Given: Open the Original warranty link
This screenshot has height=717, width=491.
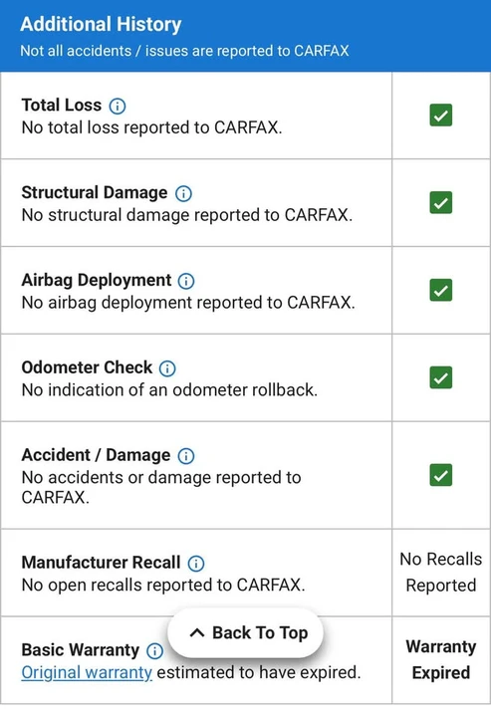Looking at the screenshot, I should click(x=87, y=672).
